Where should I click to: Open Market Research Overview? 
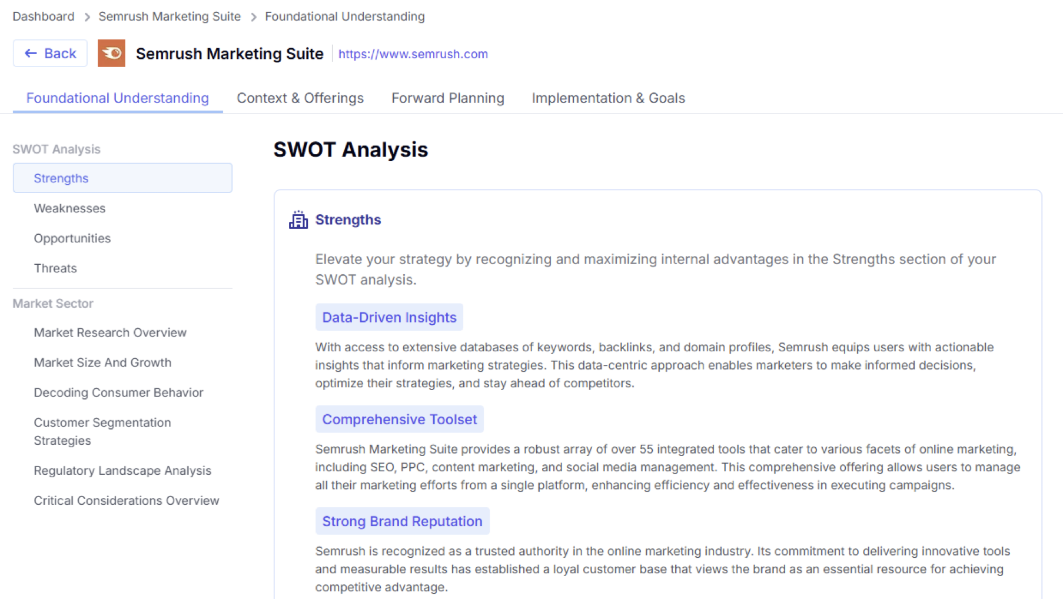(110, 332)
